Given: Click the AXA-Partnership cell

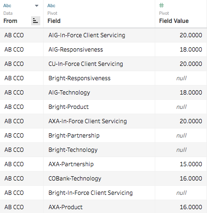Looking at the screenshot, I should click(71, 164).
